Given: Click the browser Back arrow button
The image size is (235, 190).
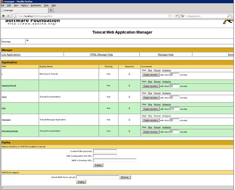Looking at the screenshot, I should (x=3, y=16).
